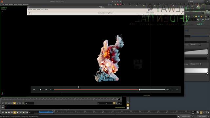
Task: Jump to first frame in MPlay playbar
Action: (x=3, y=103)
